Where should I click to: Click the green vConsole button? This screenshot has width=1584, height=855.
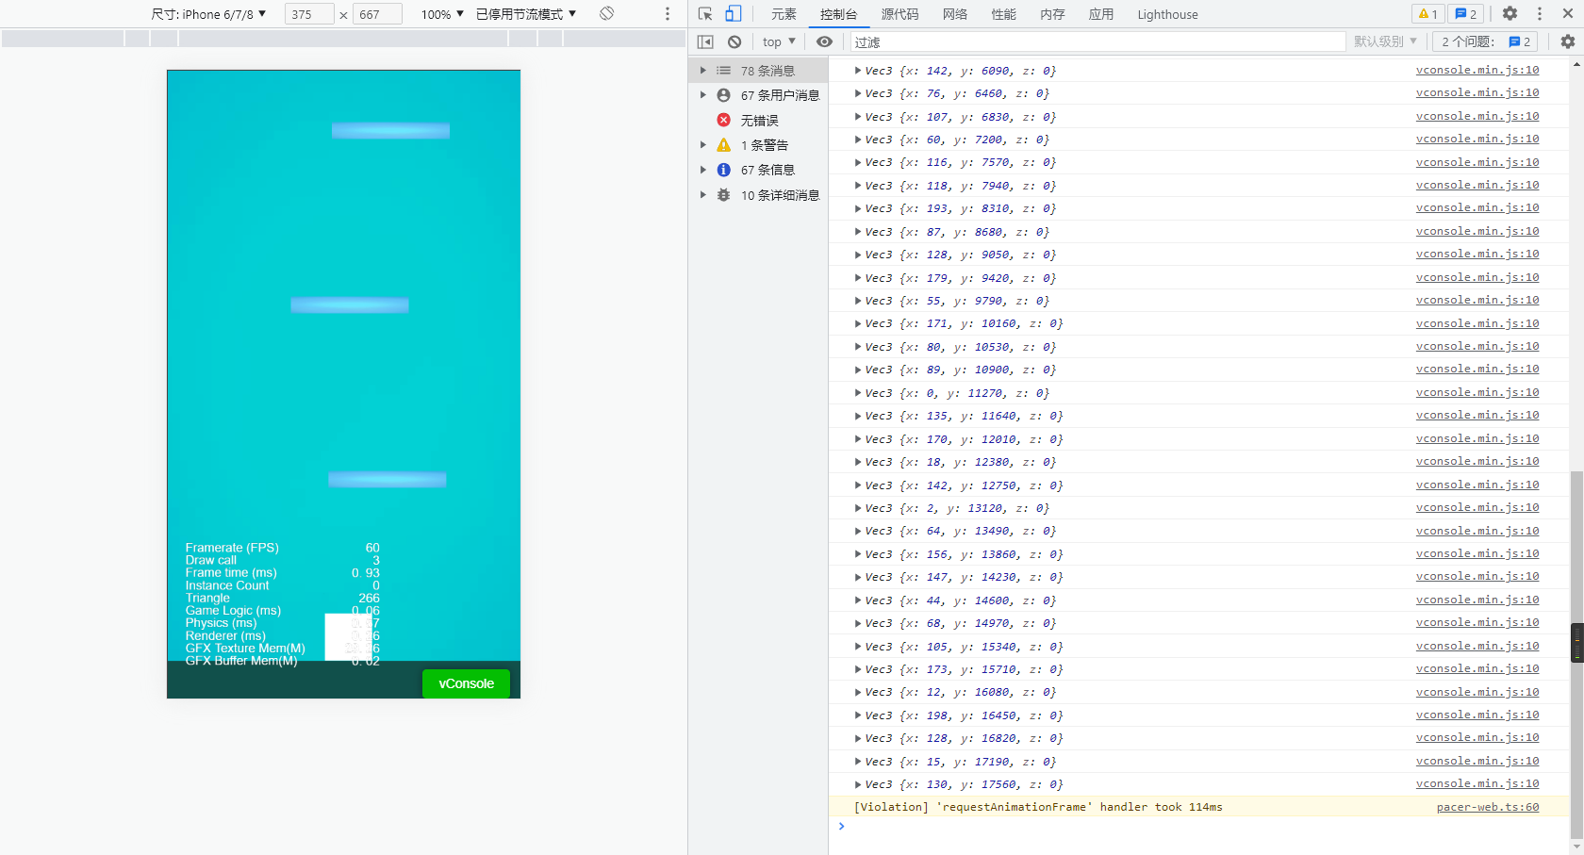click(x=466, y=683)
